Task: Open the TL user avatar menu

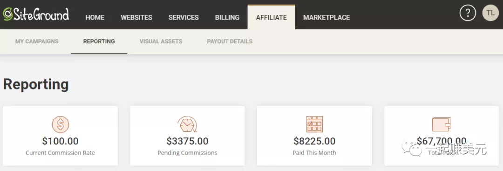Action: point(490,13)
